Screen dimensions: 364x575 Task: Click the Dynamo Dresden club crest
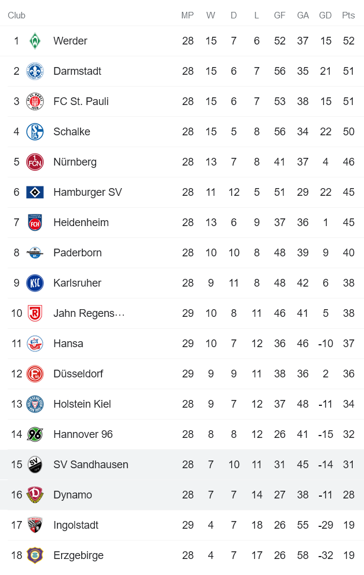tap(35, 495)
